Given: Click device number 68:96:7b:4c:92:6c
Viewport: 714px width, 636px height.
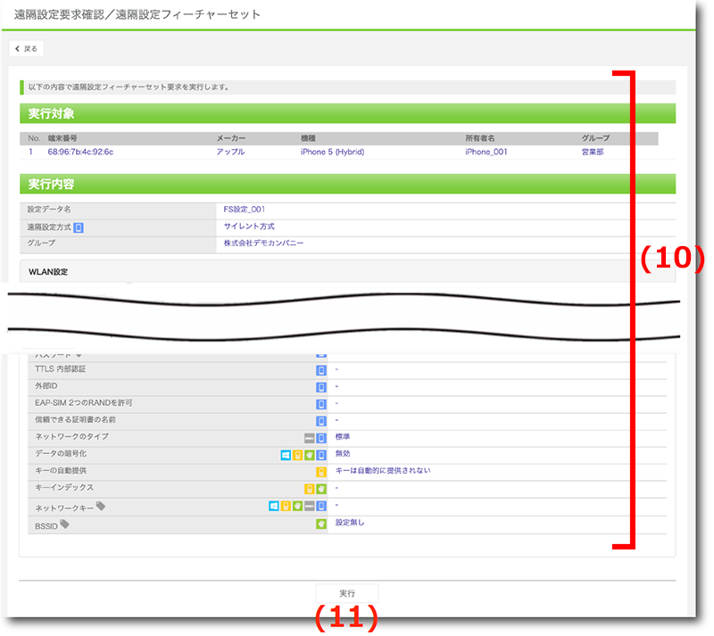Looking at the screenshot, I should [x=80, y=152].
